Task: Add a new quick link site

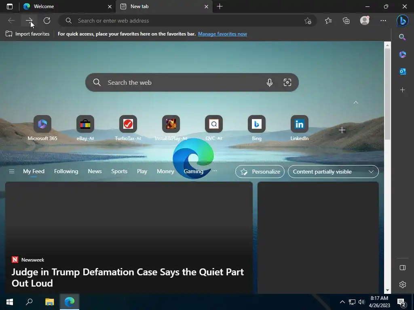Action: tap(342, 130)
